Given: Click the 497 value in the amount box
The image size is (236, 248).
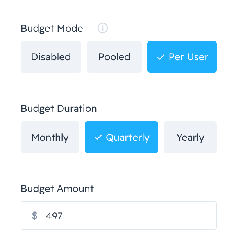Looking at the screenshot, I should coord(54,216).
